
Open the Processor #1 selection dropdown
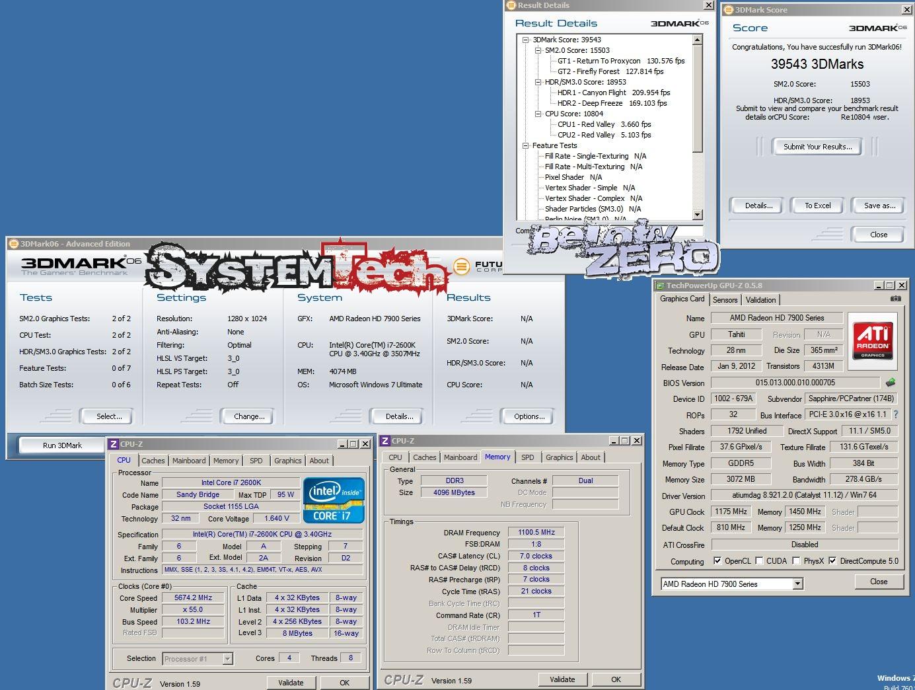click(227, 659)
